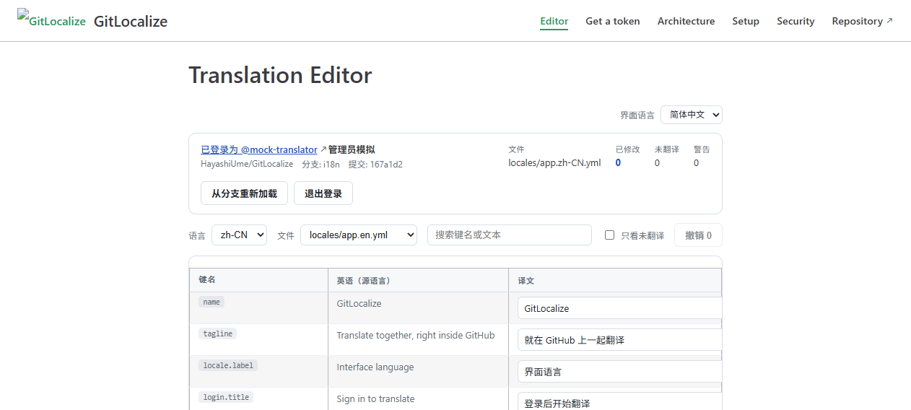Open the GitLocalize home title link
Image resolution: width=911 pixels, height=410 pixels.
[131, 21]
